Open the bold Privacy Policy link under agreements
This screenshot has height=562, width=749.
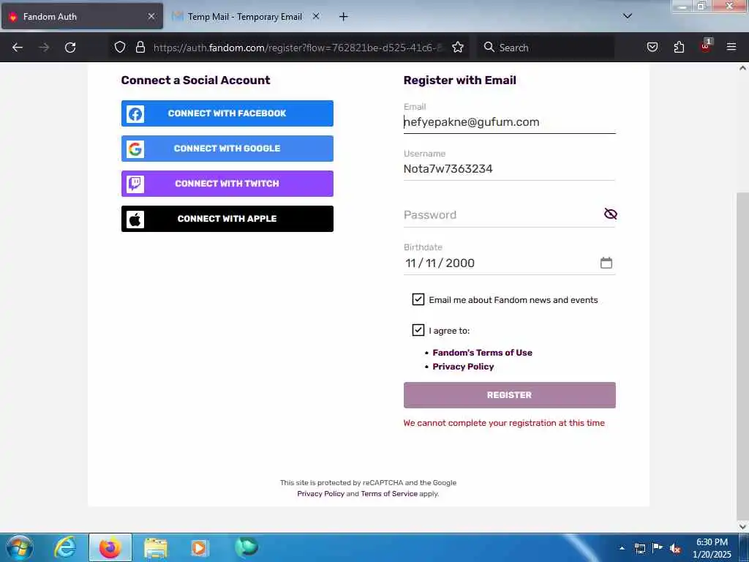pyautogui.click(x=463, y=367)
